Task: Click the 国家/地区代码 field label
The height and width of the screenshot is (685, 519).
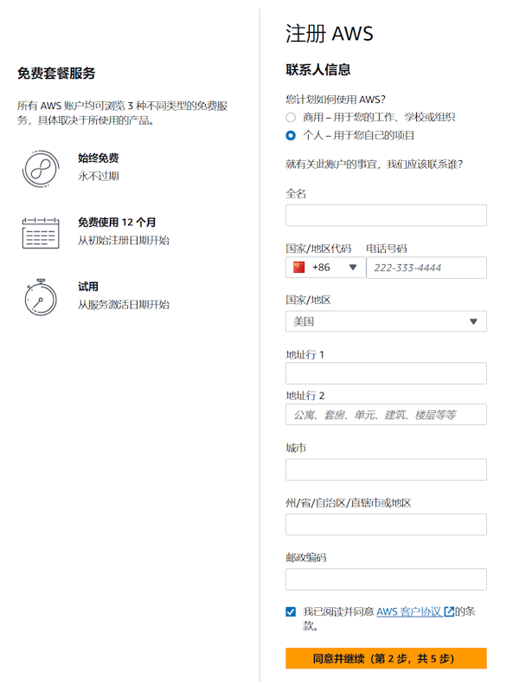Action: coord(318,249)
